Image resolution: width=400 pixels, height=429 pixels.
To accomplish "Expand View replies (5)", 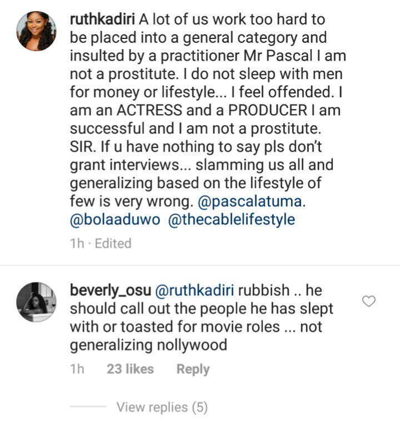I will 162,407.
